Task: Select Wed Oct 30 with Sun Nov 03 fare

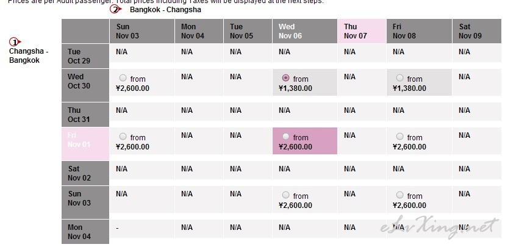Action: (123, 78)
